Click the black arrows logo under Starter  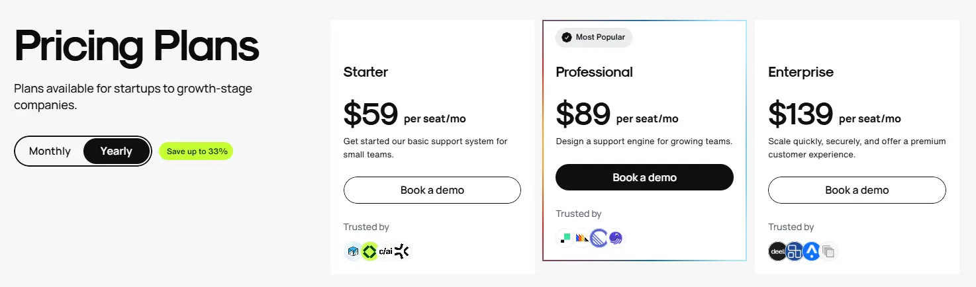click(x=402, y=251)
